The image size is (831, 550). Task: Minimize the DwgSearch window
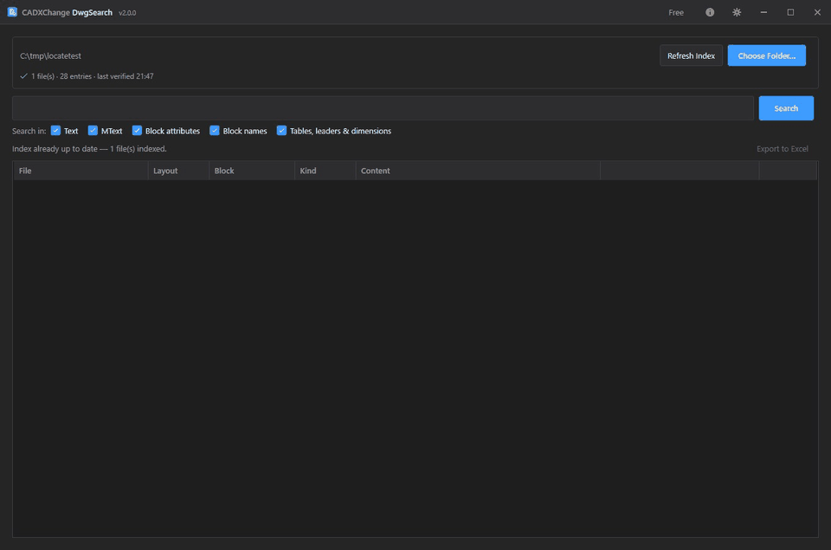click(763, 12)
